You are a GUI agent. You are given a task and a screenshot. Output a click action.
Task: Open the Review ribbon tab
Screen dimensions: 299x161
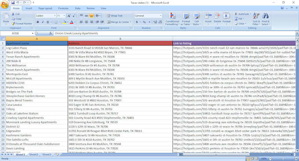[91, 8]
